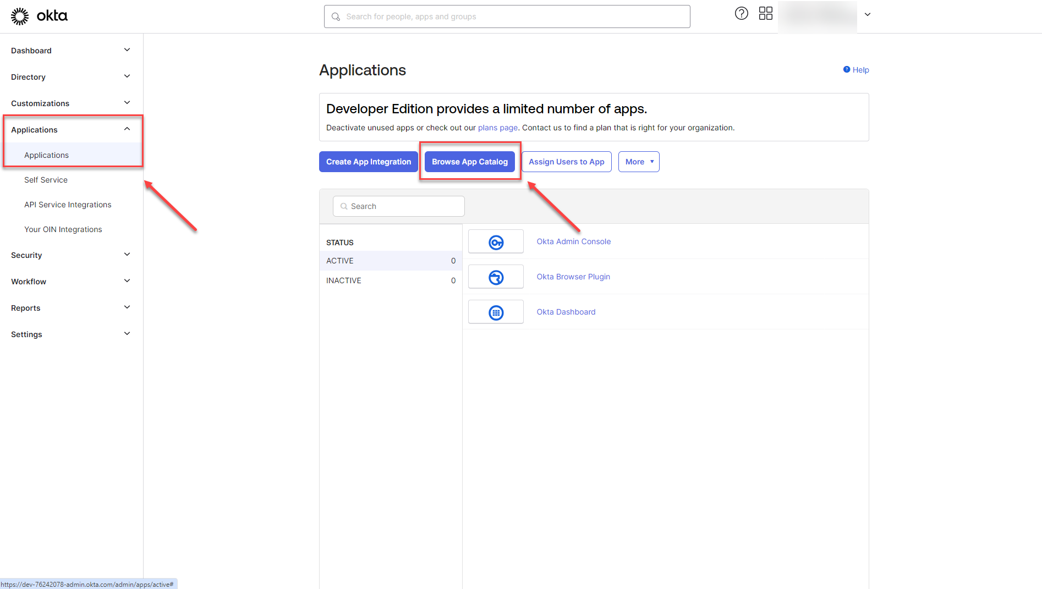
Task: Expand the Workflow menu section
Action: tap(72, 282)
